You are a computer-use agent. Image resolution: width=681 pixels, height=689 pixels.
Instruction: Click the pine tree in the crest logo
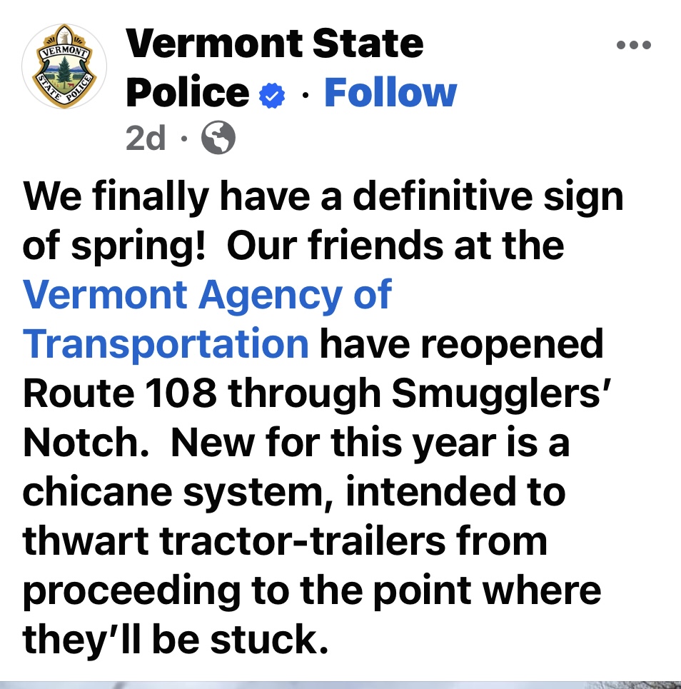click(x=64, y=71)
